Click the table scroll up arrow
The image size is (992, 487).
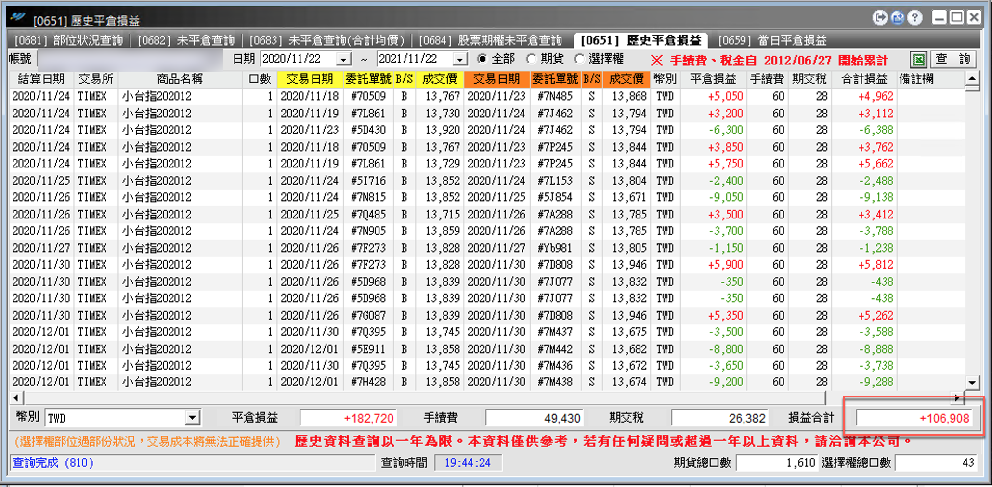pyautogui.click(x=972, y=78)
